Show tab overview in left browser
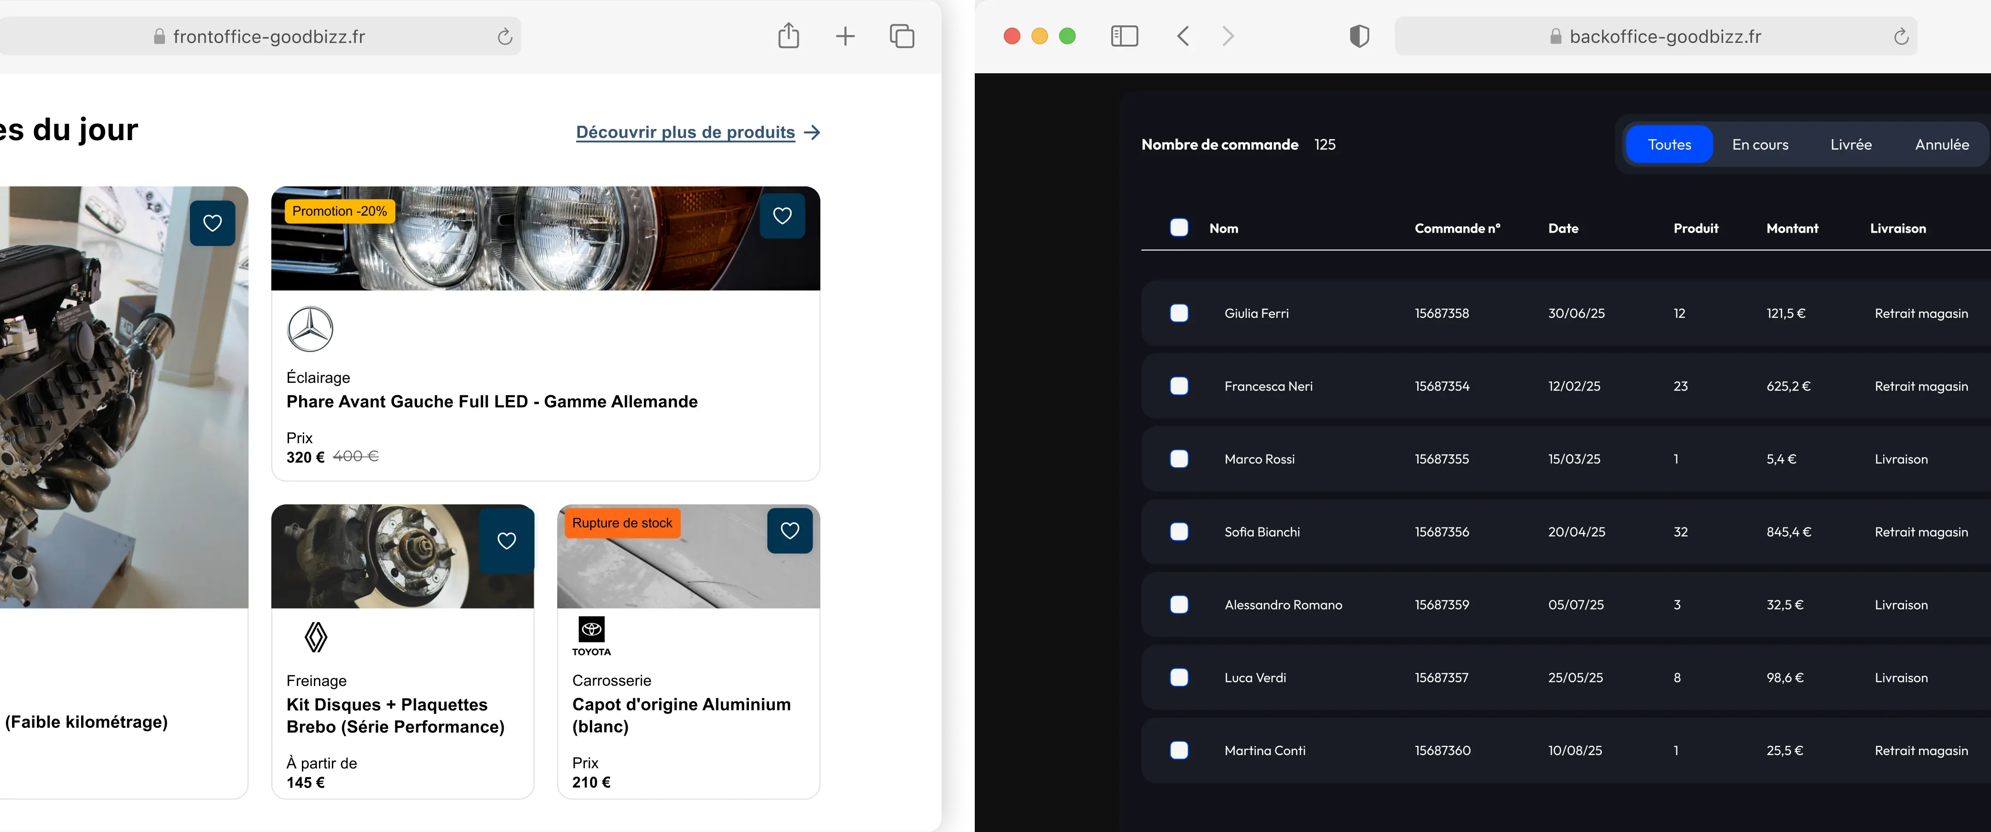 point(901,35)
